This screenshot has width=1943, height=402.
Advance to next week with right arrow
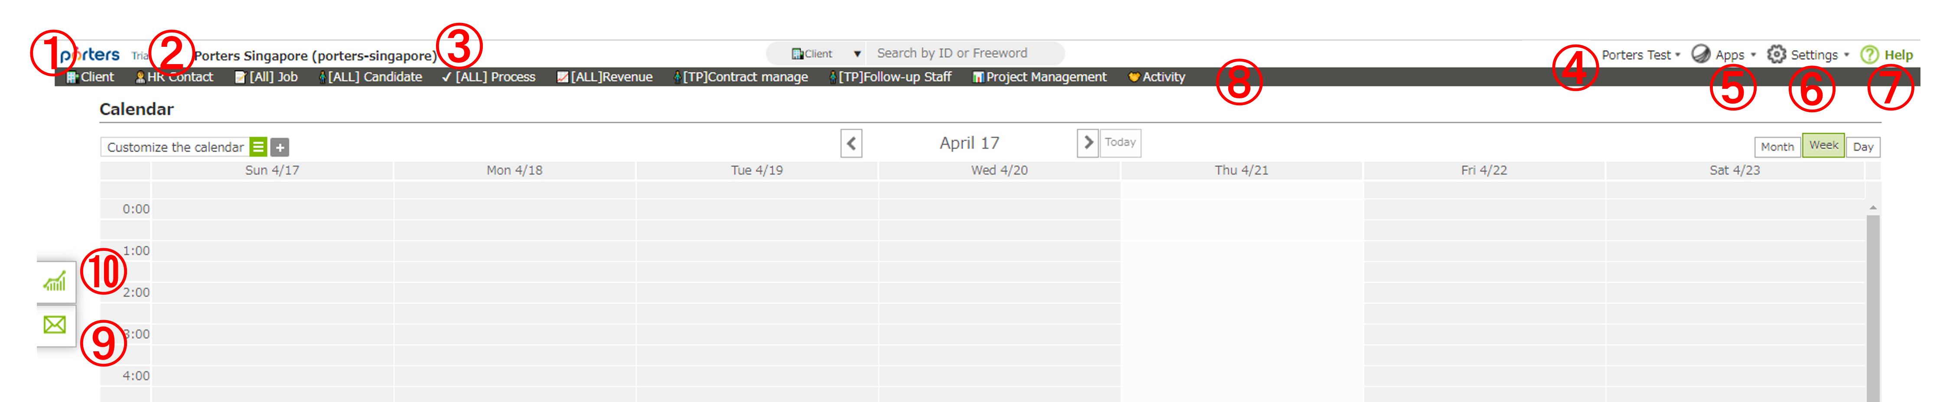tap(1088, 143)
